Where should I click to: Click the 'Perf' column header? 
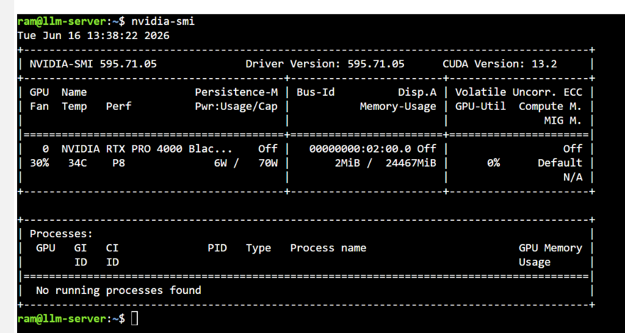118,106
